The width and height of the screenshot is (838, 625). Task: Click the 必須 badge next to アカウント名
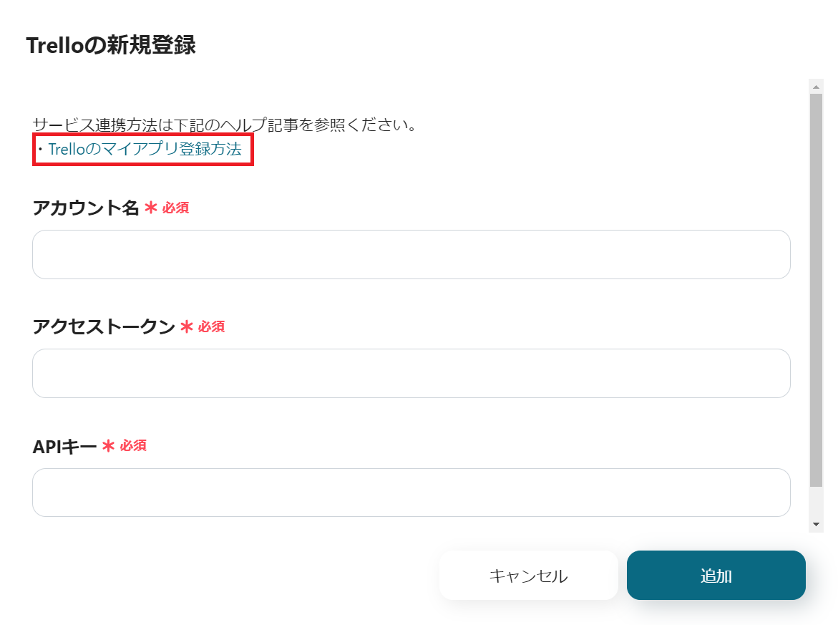tap(175, 208)
